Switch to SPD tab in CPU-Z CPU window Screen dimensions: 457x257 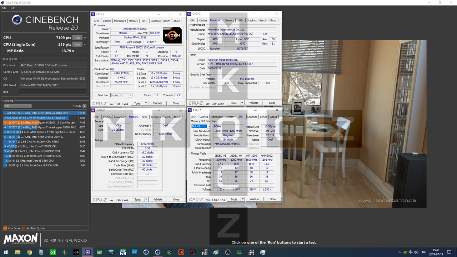coord(144,21)
